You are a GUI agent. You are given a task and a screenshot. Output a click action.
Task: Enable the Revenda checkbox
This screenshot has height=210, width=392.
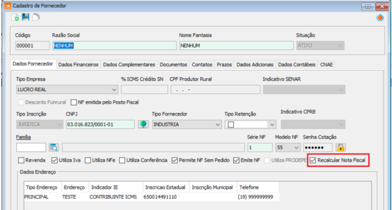click(x=21, y=160)
